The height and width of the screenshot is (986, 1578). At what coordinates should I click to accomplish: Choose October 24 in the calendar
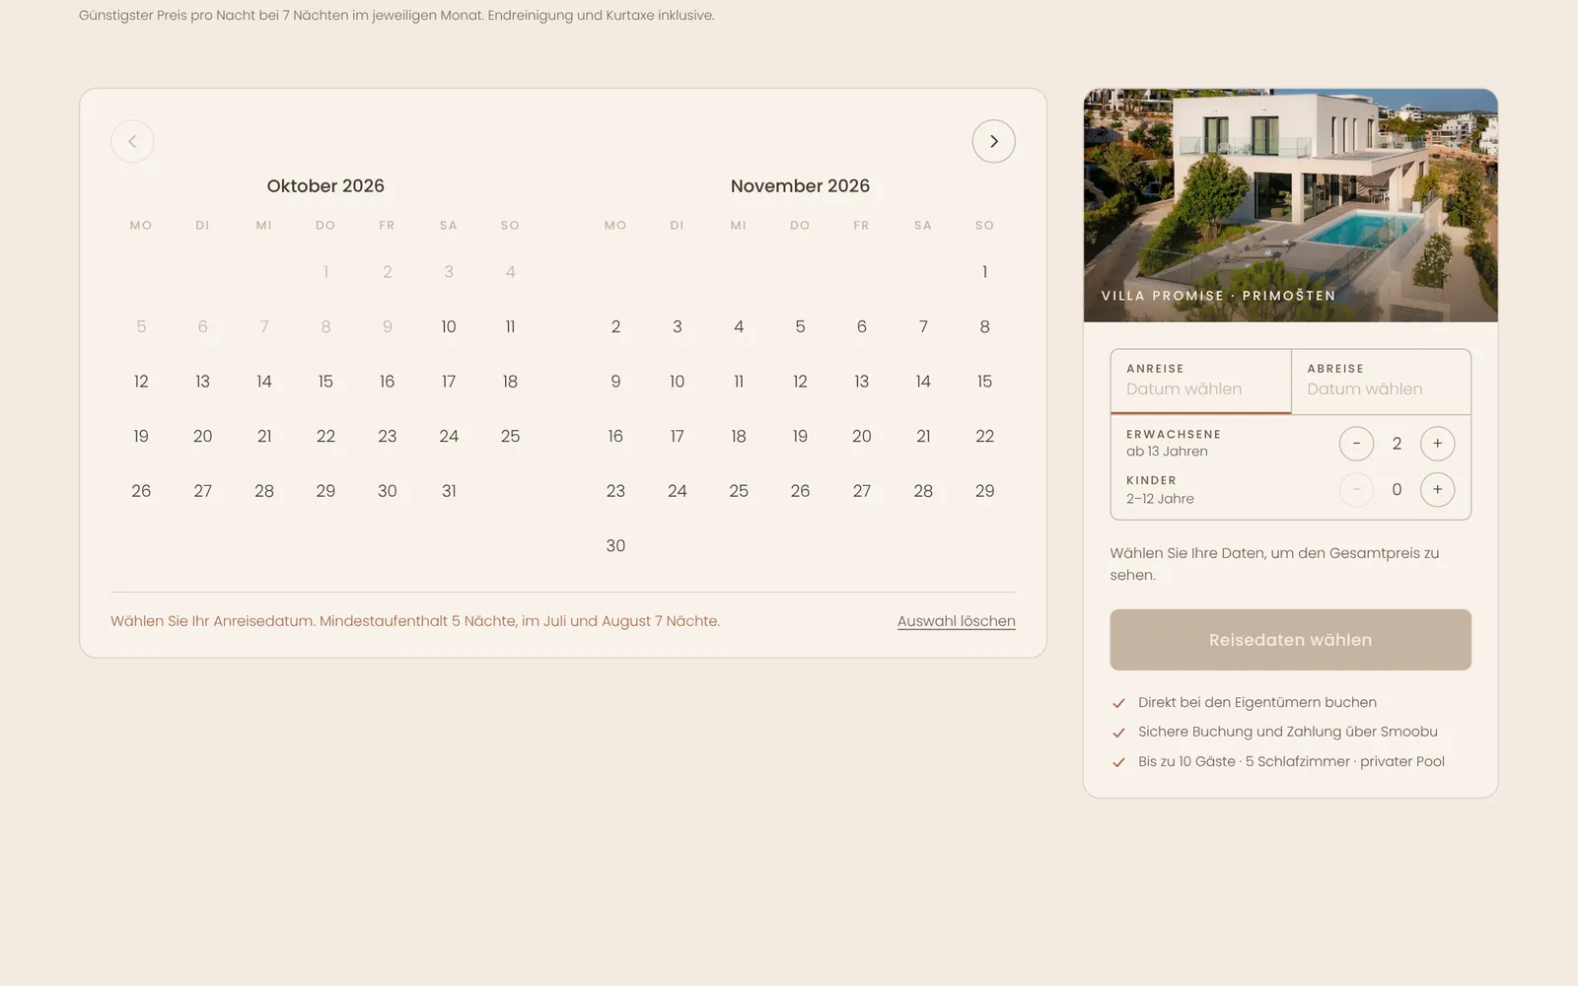coord(449,436)
